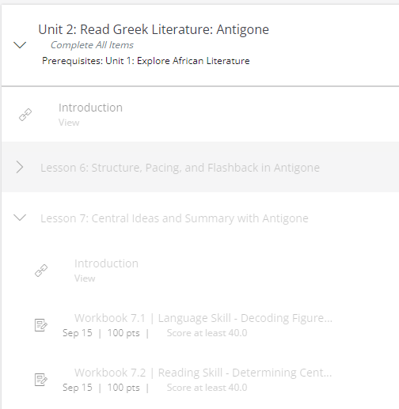The width and height of the screenshot is (399, 409).
Task: Click View under Unit 2 Introduction
Action: pos(69,123)
